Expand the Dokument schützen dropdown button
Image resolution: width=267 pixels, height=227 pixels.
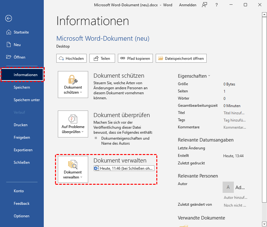pyautogui.click(x=73, y=85)
